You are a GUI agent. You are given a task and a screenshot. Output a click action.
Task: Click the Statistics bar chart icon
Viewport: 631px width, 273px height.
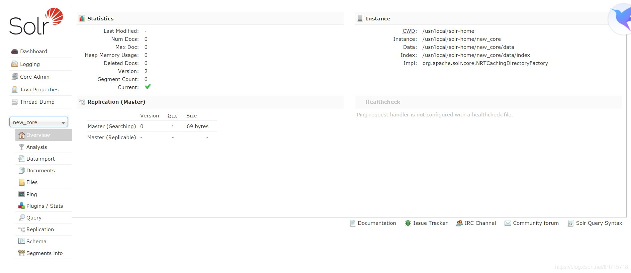[x=82, y=18]
